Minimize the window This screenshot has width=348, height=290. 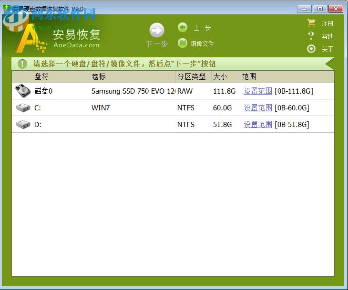click(x=304, y=9)
